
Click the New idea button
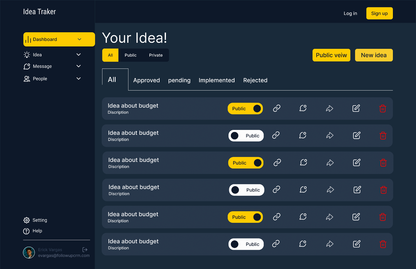tap(374, 55)
